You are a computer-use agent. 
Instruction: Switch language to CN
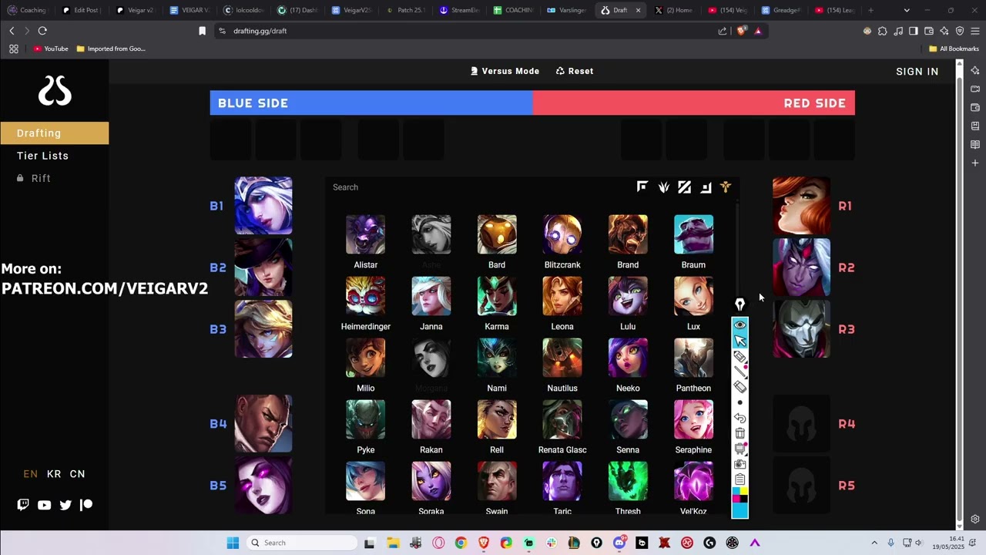(78, 474)
